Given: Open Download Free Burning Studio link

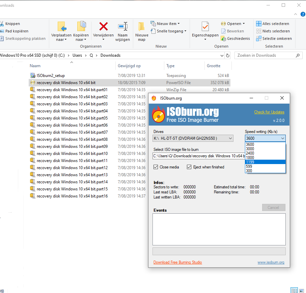Looking at the screenshot, I should 177,262.
